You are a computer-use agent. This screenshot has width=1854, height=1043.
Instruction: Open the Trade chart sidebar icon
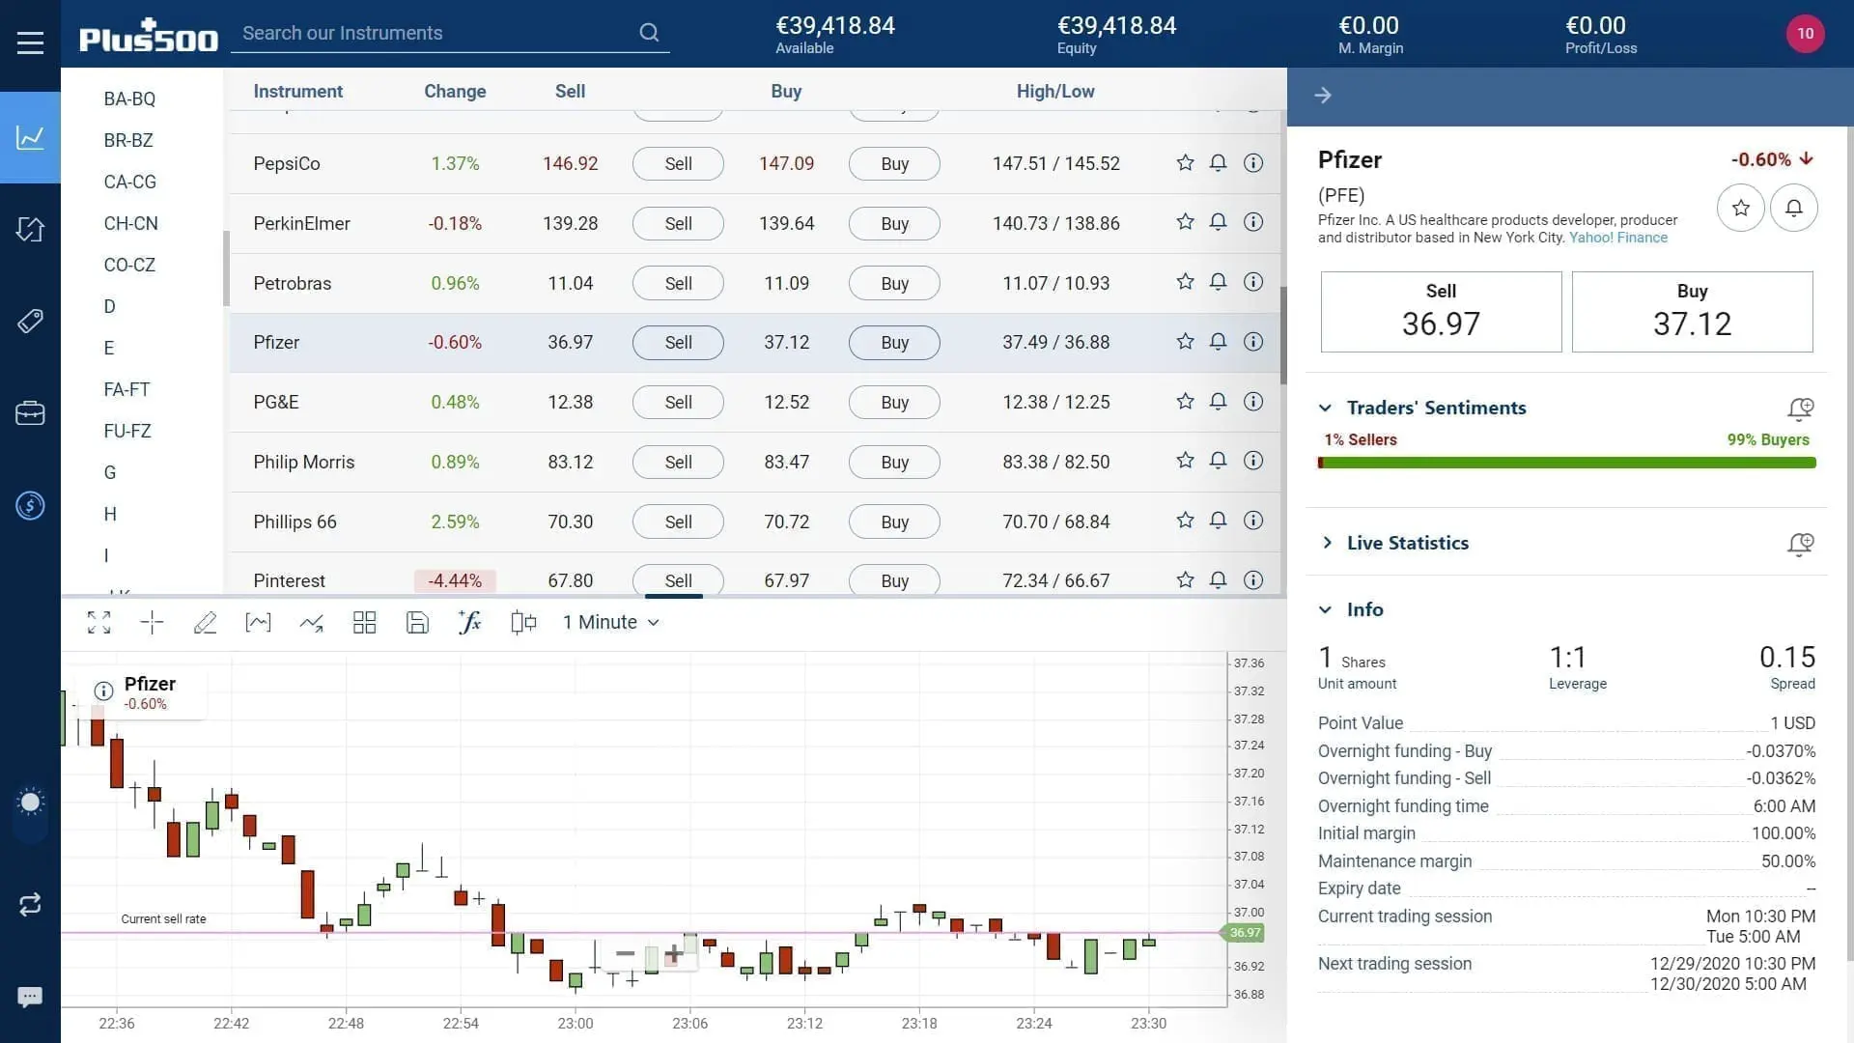pos(30,137)
